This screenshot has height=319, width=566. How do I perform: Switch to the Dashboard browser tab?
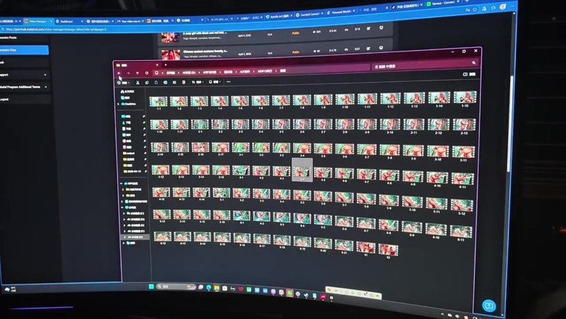pos(69,21)
